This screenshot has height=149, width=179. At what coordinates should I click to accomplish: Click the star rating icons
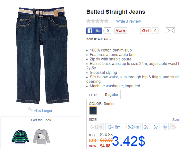[98, 21]
